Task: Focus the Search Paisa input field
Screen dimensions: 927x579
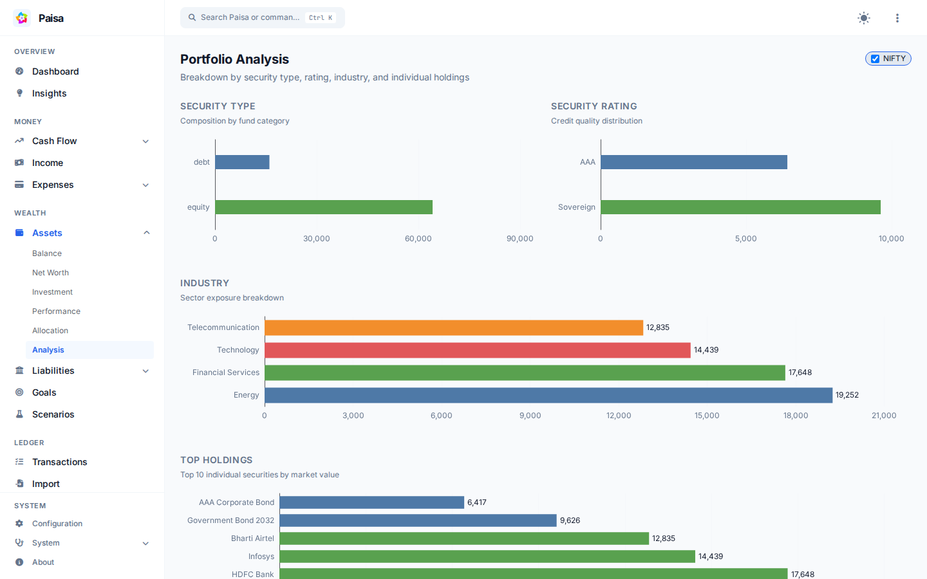Action: [x=263, y=17]
